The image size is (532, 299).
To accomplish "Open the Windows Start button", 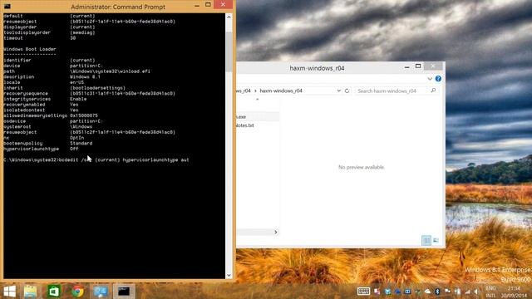I will pos(9,292).
